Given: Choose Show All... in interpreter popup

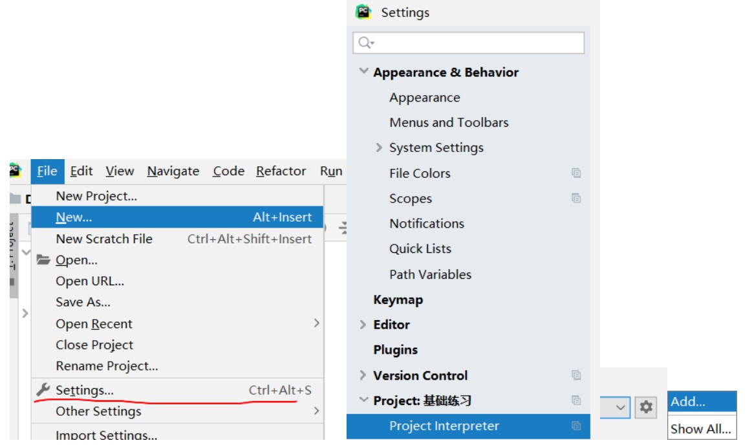Looking at the screenshot, I should 701,428.
